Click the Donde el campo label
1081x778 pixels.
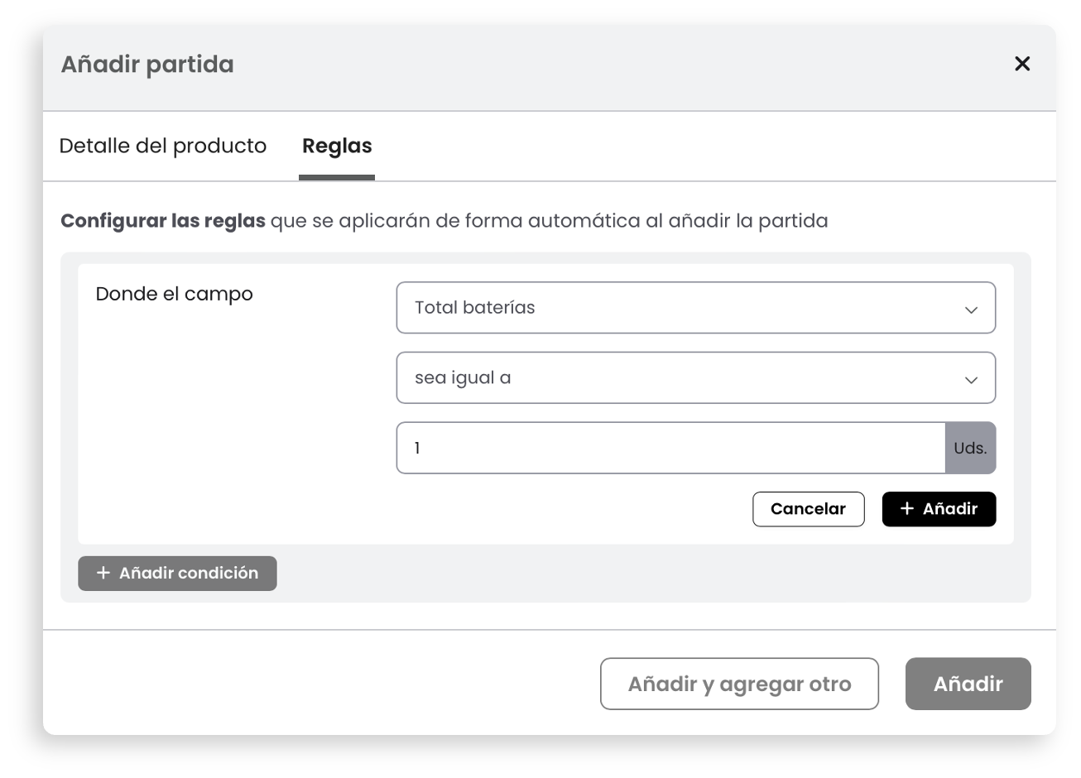pos(174,294)
